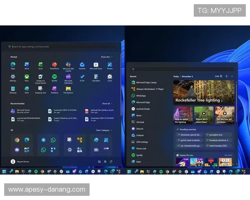The image size is (250, 200).
Task: Click the honduras elections trending search
Action: point(219,140)
